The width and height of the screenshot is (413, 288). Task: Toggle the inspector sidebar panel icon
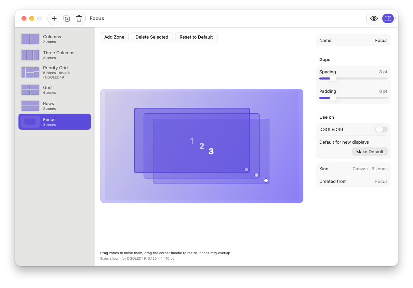(388, 18)
